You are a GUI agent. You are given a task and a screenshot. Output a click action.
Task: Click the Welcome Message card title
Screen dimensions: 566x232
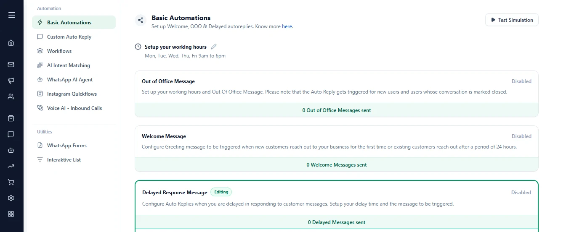(164, 136)
